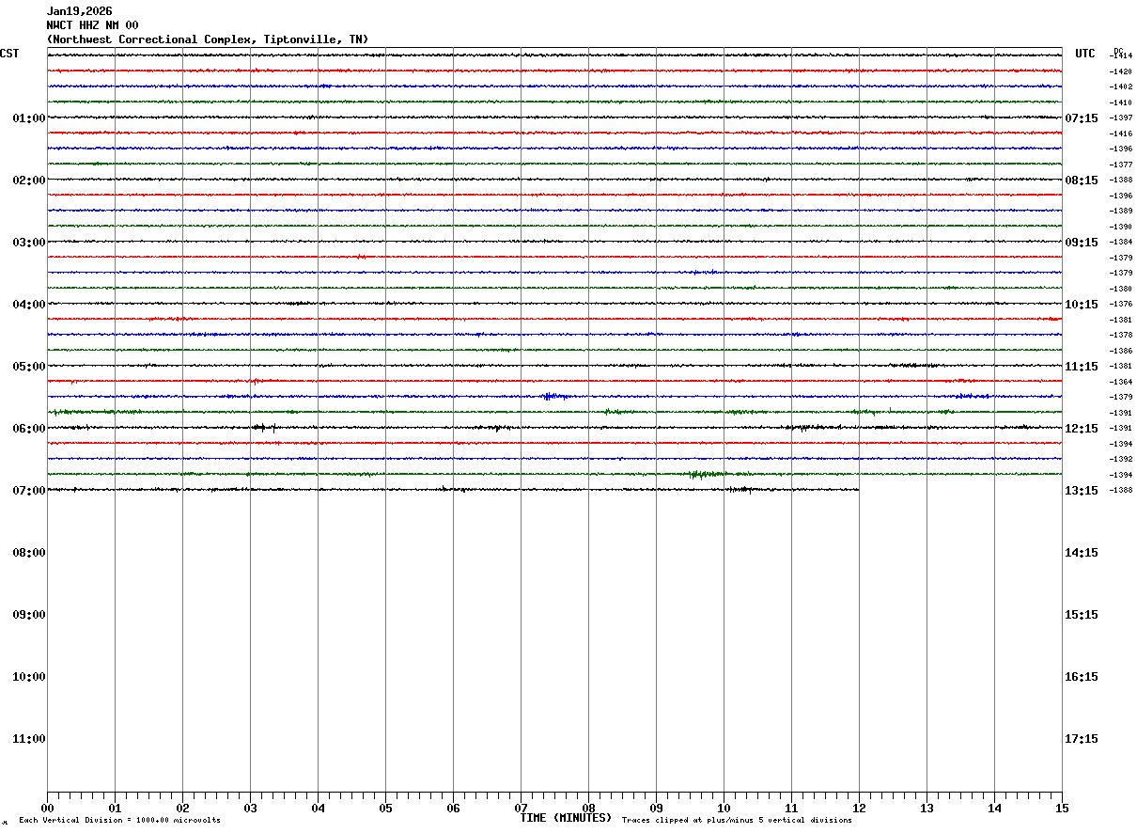Click the DC offset value '-1380'
1137x833 pixels.
1121,289
